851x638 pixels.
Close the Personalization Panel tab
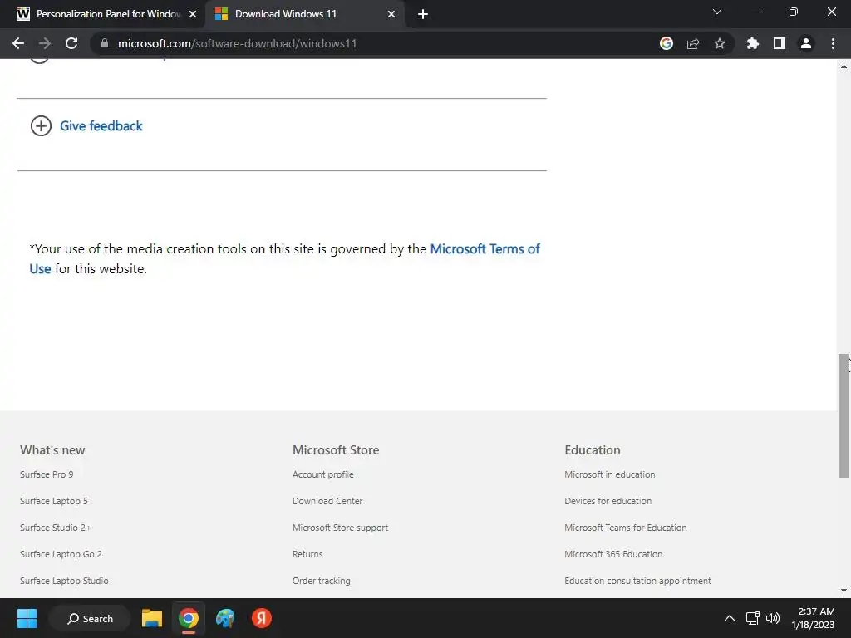(193, 14)
